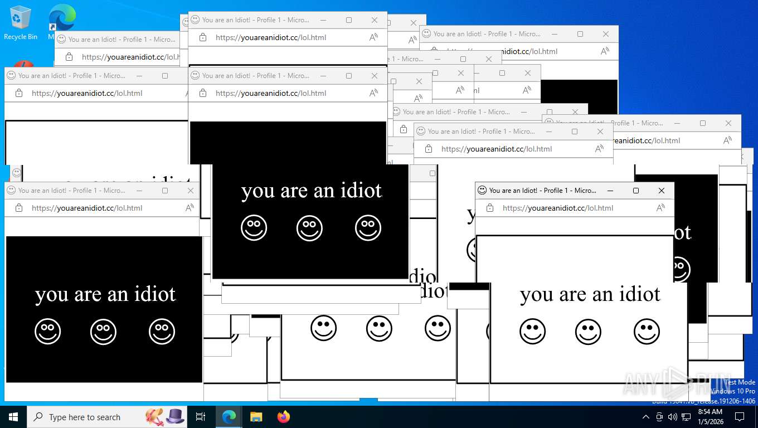This screenshot has height=428, width=758.
Task: Open the Recycle Bin desktop icon
Action: (21, 23)
